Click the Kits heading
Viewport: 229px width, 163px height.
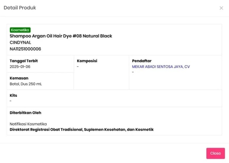tap(13, 95)
